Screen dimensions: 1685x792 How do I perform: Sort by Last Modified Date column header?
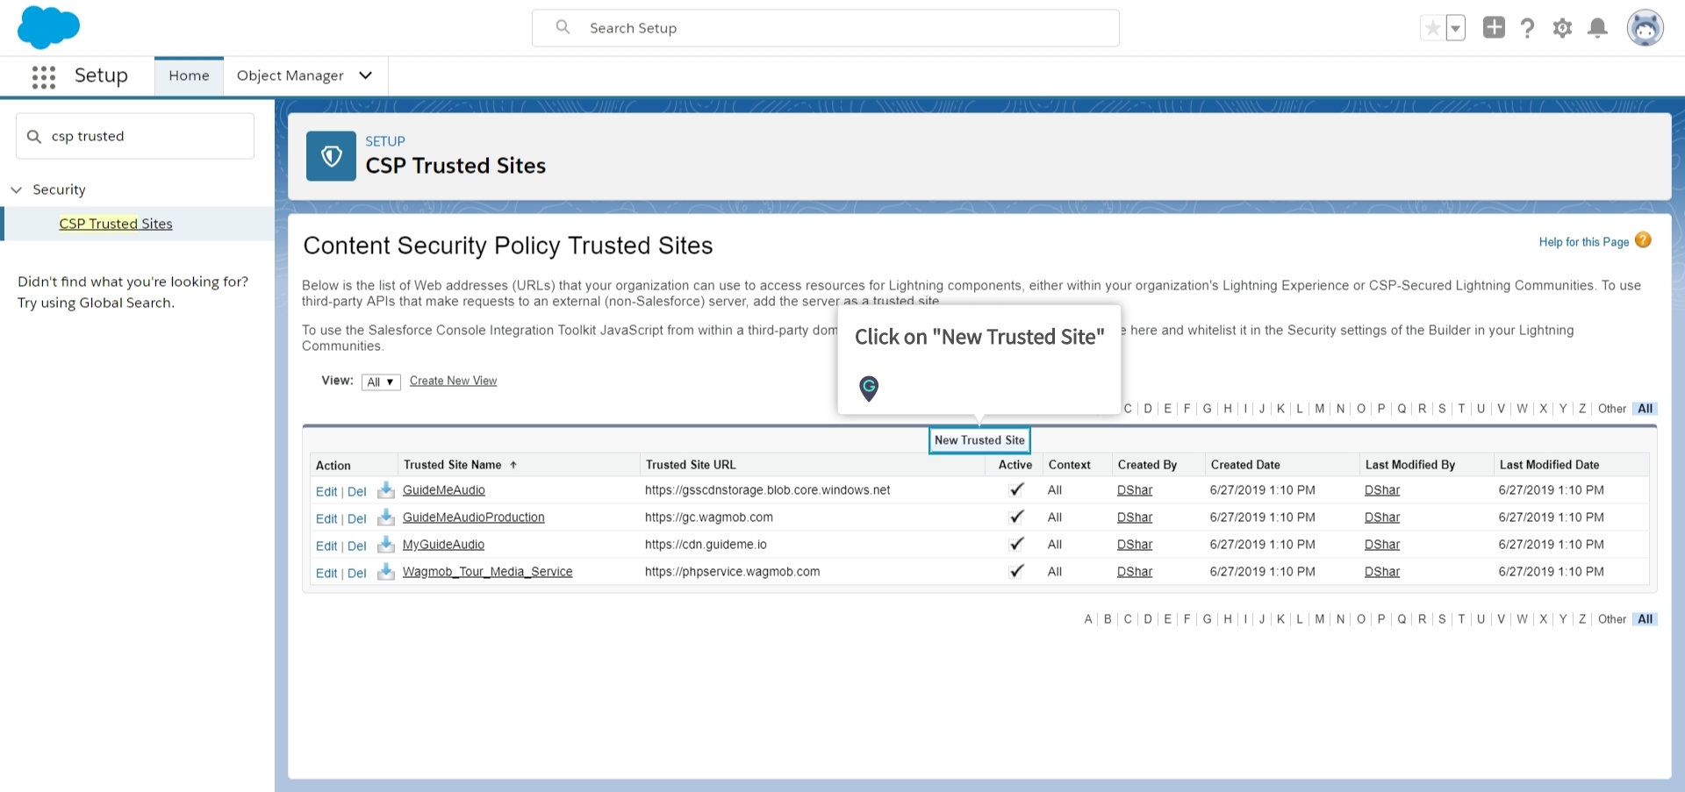pyautogui.click(x=1549, y=465)
